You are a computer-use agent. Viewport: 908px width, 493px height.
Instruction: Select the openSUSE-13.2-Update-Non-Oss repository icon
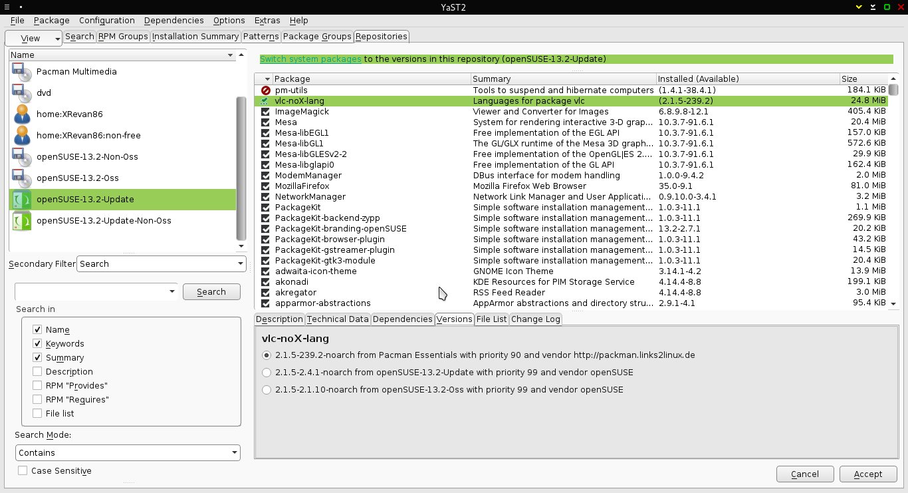tap(22, 221)
